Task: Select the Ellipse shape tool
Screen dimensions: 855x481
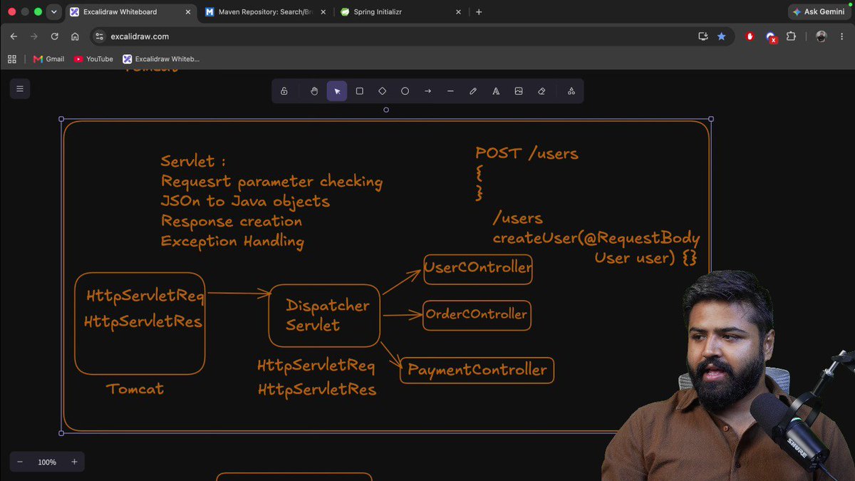Action: coord(405,91)
